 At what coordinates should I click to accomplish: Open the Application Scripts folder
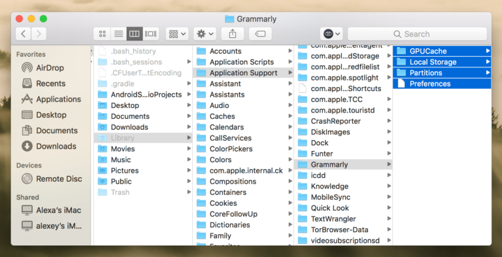(243, 62)
